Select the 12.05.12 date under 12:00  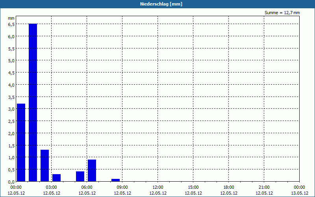(x=158, y=193)
